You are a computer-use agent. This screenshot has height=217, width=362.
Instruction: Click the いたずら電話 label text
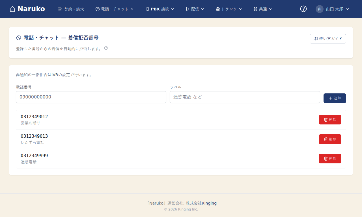point(33,143)
